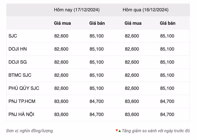Click yesterday's Giá mua column header
The width and height of the screenshot is (198, 140).
coord(133,23)
